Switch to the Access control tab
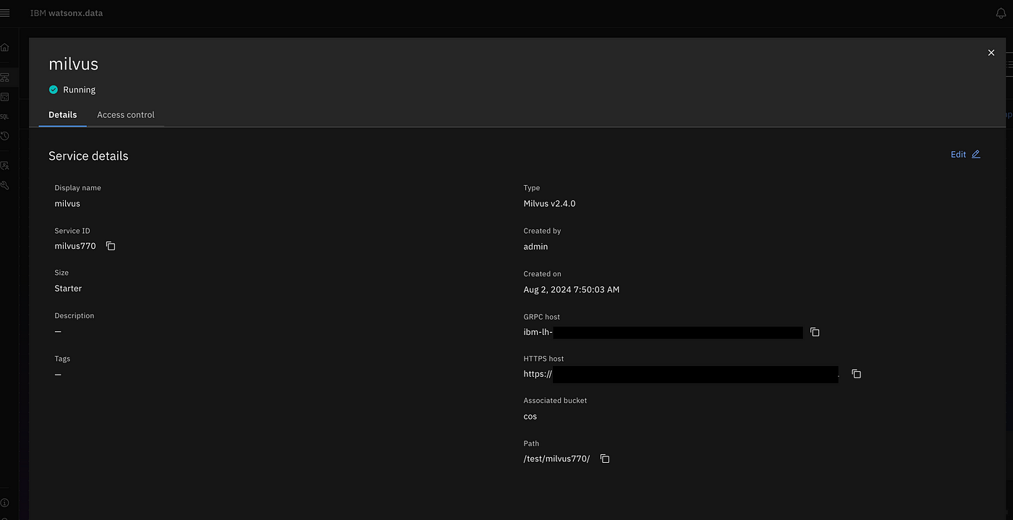The width and height of the screenshot is (1013, 520). 126,115
